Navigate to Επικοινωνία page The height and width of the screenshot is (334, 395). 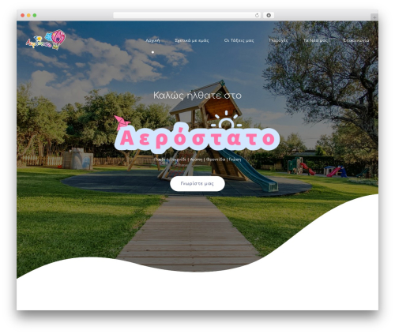click(356, 40)
